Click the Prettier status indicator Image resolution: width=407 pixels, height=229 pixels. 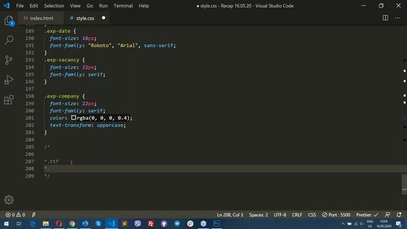pyautogui.click(x=367, y=215)
